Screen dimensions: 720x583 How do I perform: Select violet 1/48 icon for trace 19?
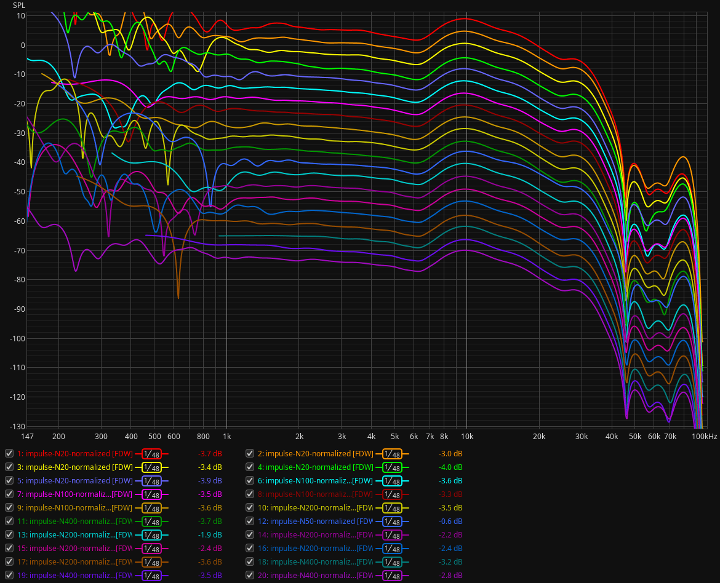click(151, 576)
